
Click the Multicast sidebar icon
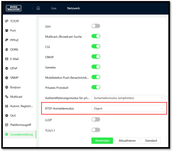7,97
